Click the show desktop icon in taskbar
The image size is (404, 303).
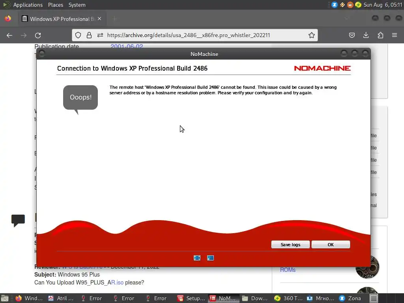[5, 298]
